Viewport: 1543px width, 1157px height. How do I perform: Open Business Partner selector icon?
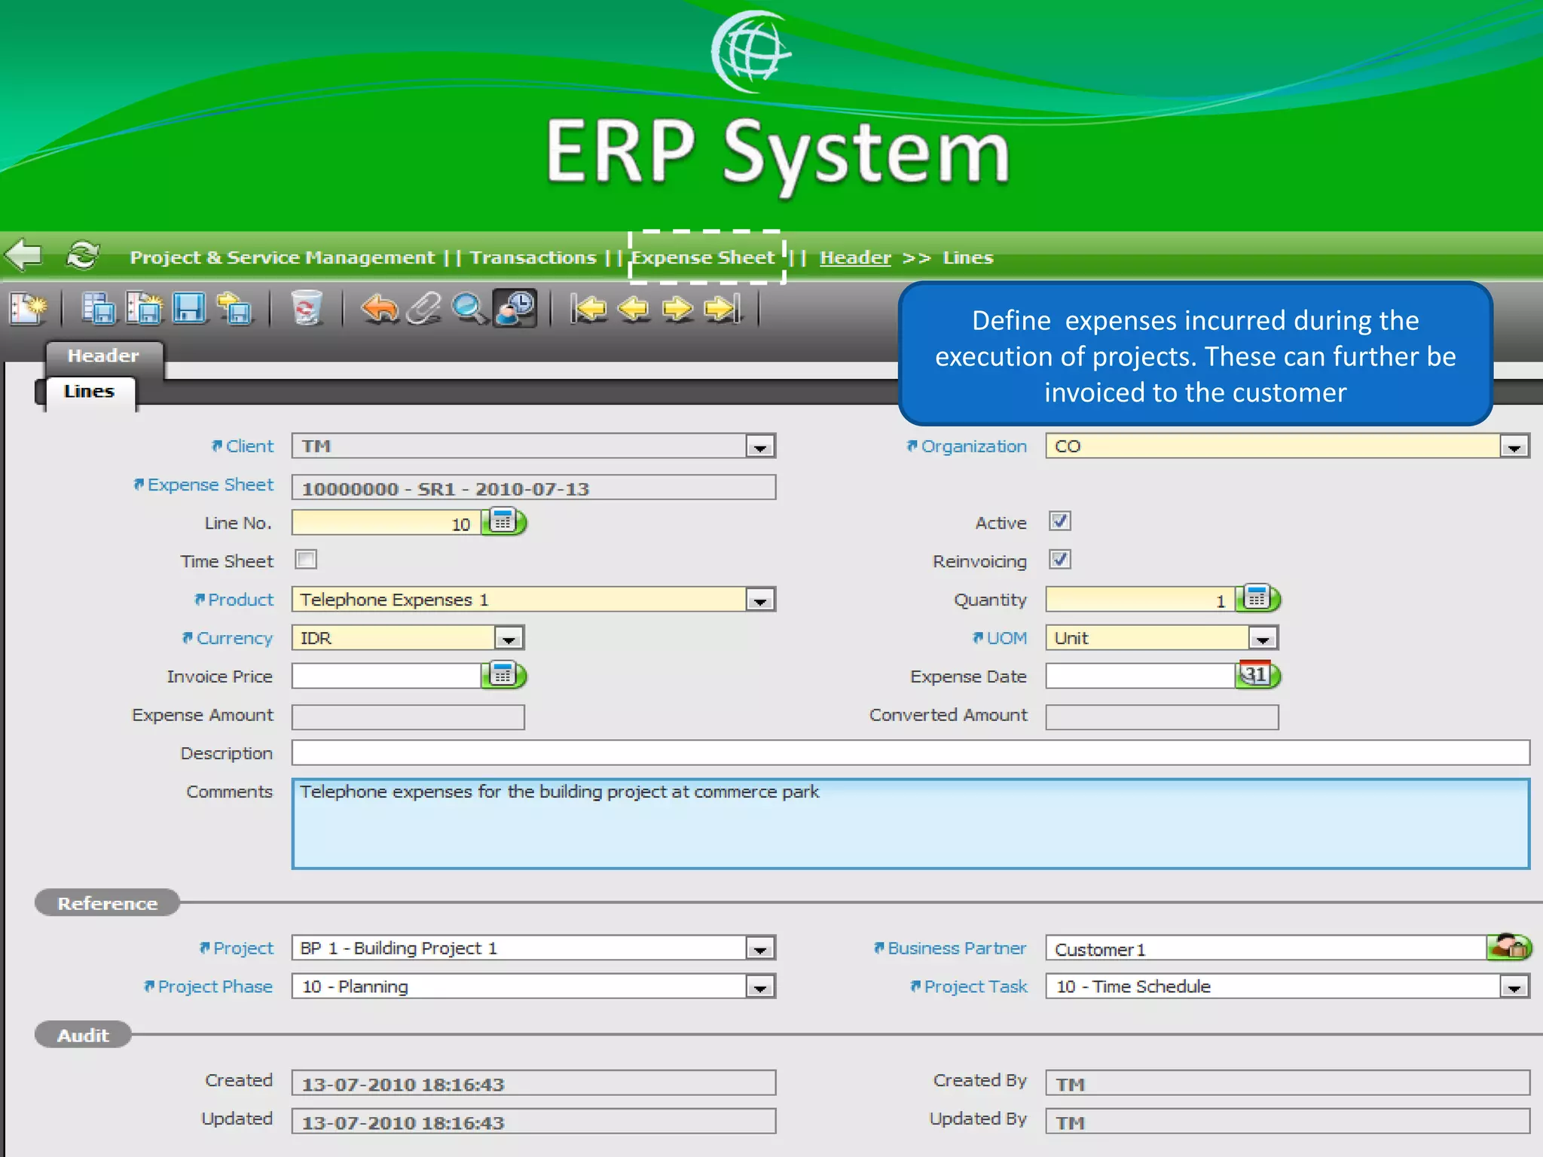pos(1509,946)
